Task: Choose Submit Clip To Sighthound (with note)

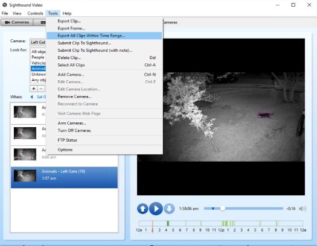Action: click(x=104, y=50)
